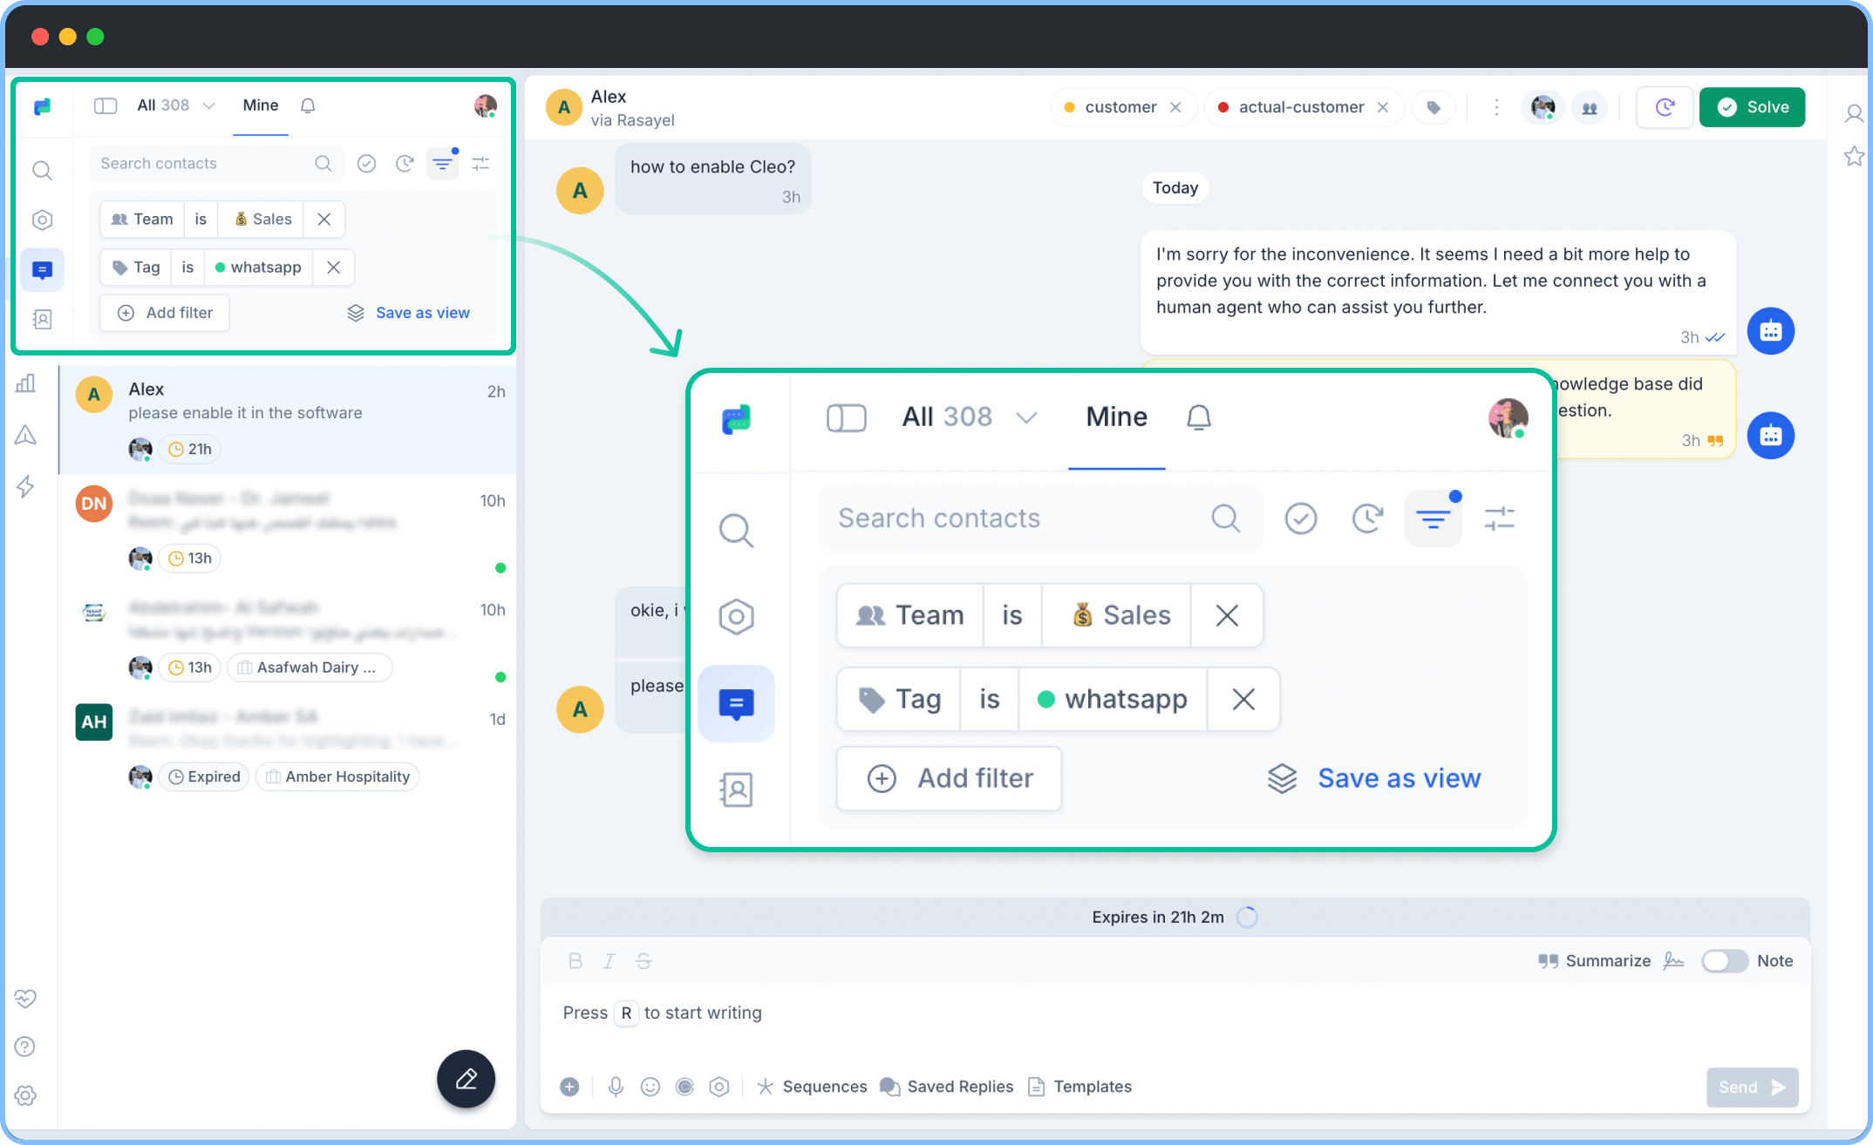Remove the customer tag

pos(1175,107)
